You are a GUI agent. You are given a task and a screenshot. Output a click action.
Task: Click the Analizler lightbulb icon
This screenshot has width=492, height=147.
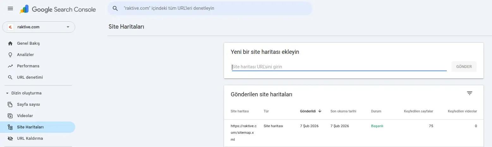click(10, 55)
